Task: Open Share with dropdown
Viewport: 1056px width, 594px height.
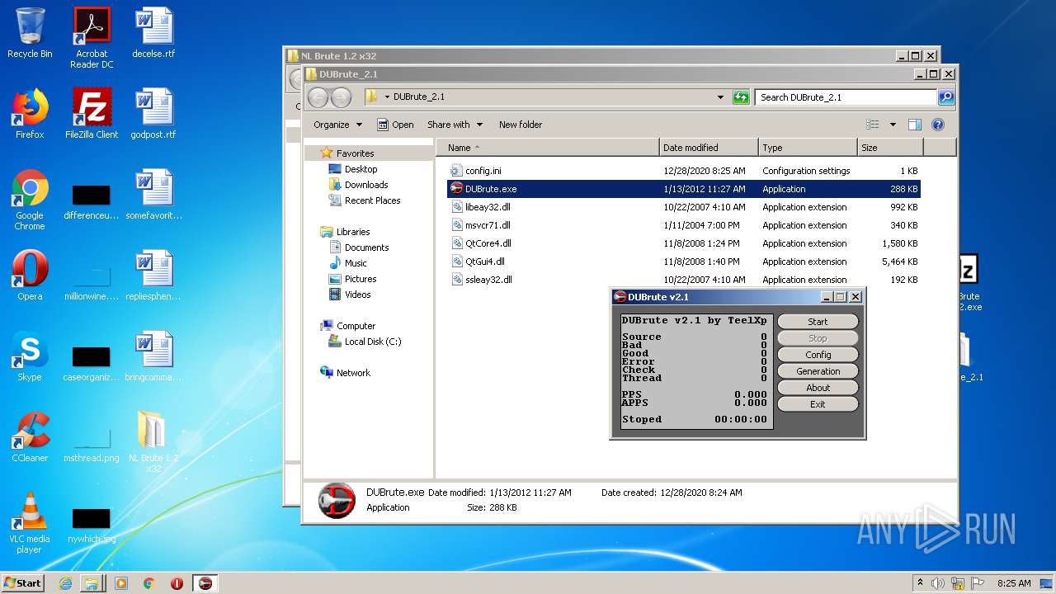Action: coord(455,125)
